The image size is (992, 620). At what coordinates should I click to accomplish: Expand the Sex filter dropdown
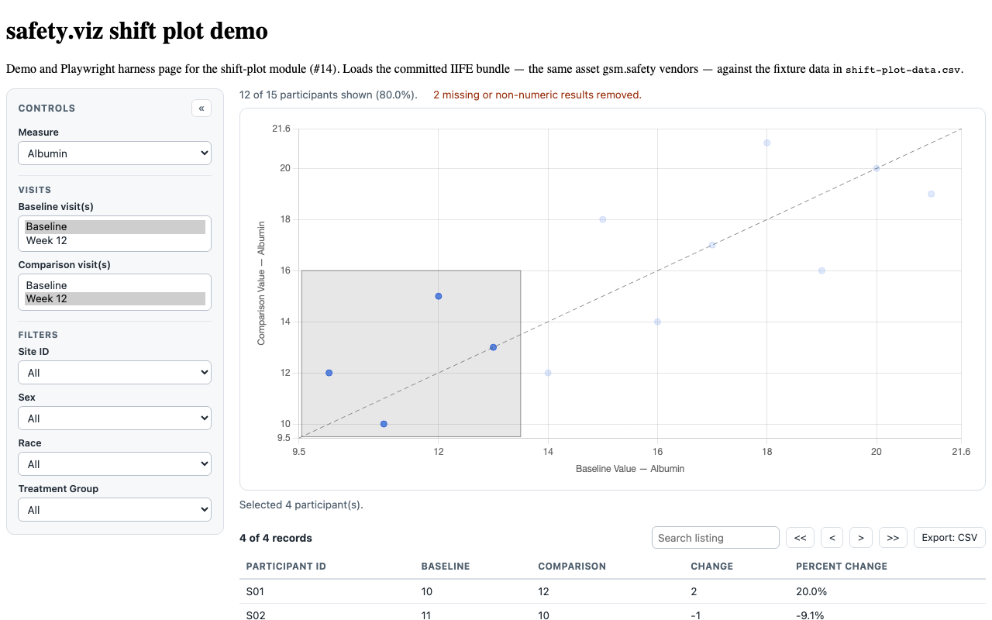115,418
